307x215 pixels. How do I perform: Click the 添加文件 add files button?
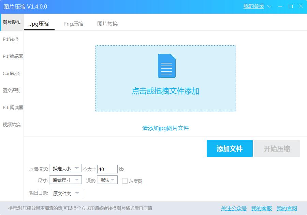pos(229,148)
